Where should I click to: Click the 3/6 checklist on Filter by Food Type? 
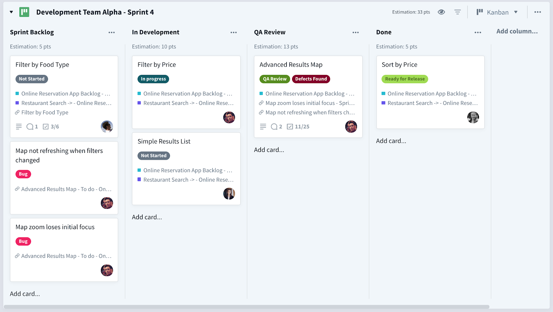51,127
